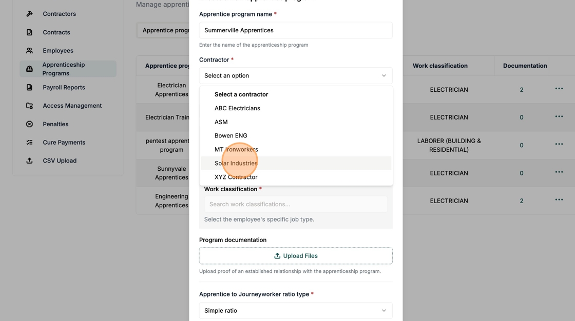Select the Employees people icon

coord(29,51)
